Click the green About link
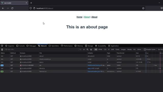The width and height of the screenshot is (163, 92). tap(87, 17)
